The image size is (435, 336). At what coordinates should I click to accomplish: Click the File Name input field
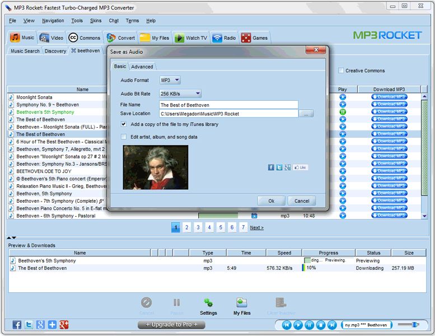228,105
